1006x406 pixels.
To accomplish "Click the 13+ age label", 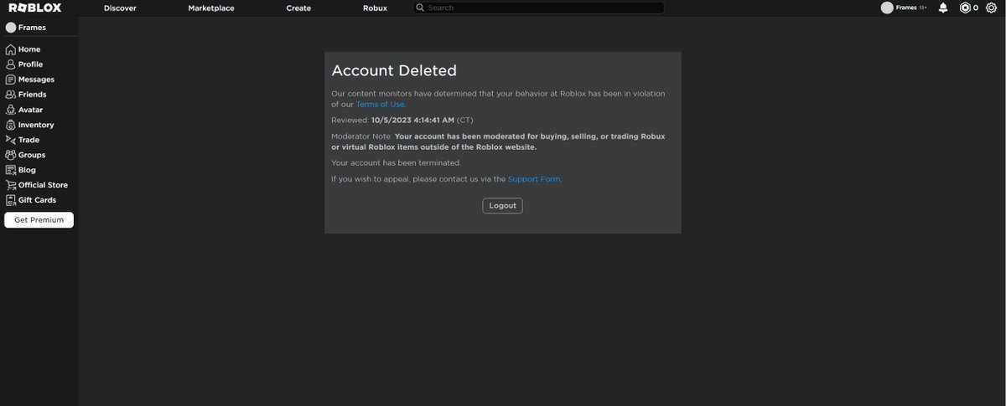I will [x=923, y=8].
